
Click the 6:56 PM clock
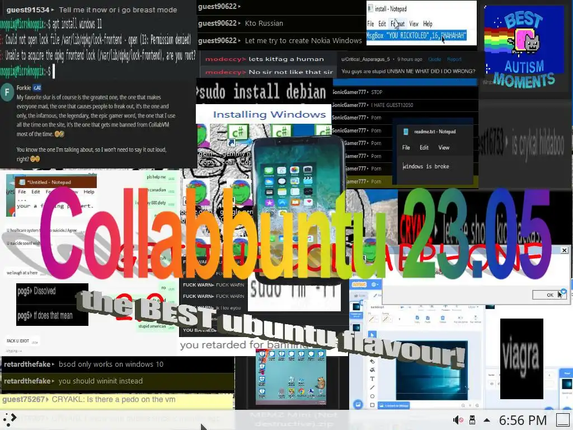[523, 420]
